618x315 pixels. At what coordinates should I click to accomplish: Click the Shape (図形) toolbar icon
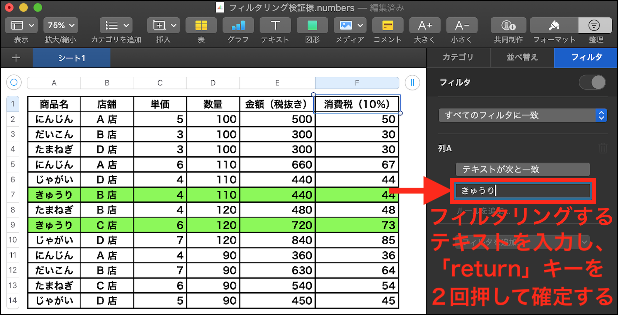(312, 25)
